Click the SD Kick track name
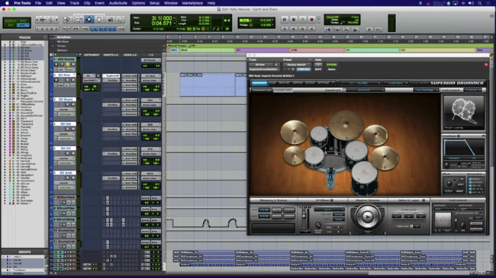This screenshot has height=278, width=496. (x=64, y=75)
